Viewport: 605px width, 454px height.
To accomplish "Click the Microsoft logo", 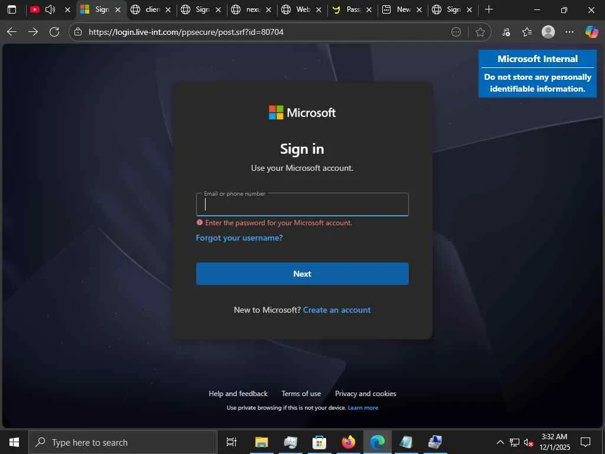I will 302,112.
